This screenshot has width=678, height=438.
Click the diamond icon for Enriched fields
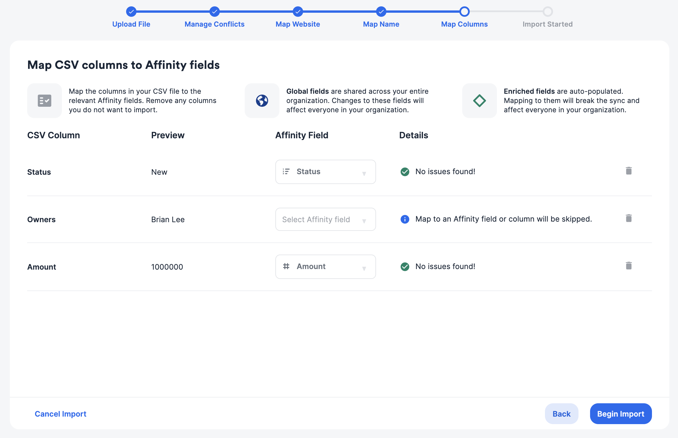pos(479,100)
